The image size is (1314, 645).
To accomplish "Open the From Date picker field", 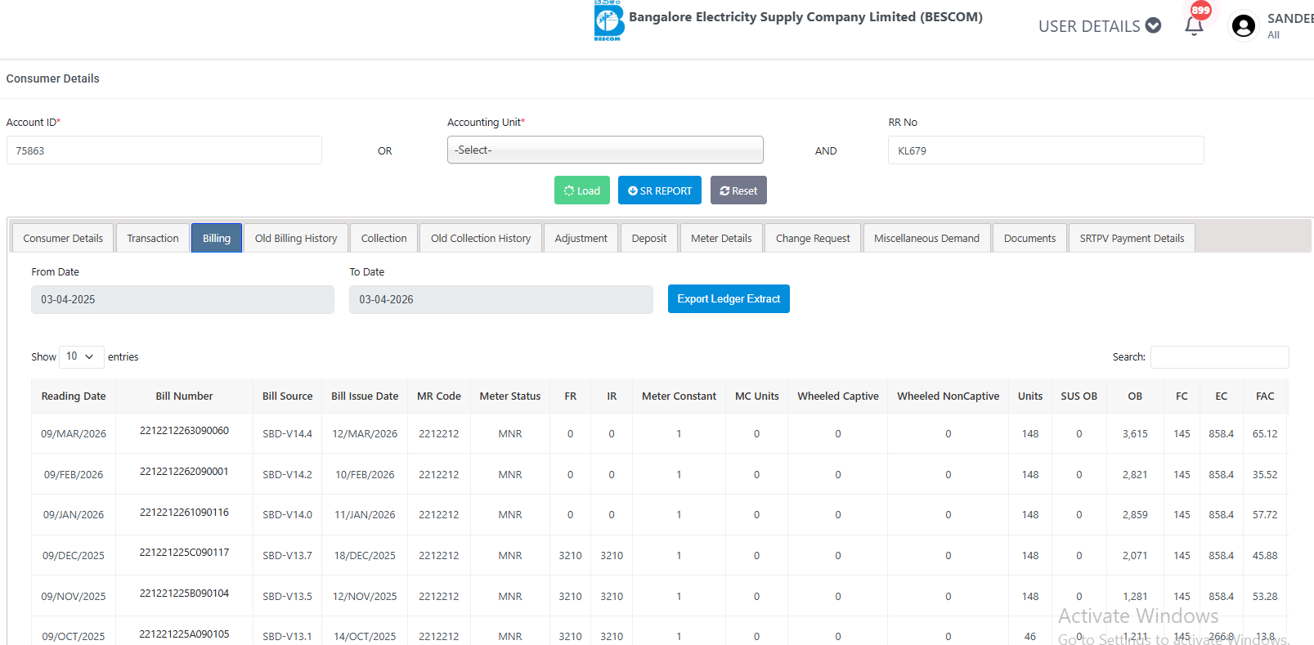I will click(182, 299).
